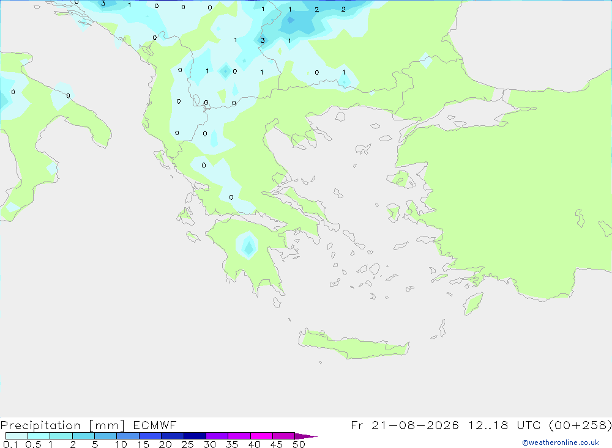Image resolution: width=612 pixels, height=448 pixels.
Task: Click the '(00+258)' forecast offset text
Action: tap(580, 425)
